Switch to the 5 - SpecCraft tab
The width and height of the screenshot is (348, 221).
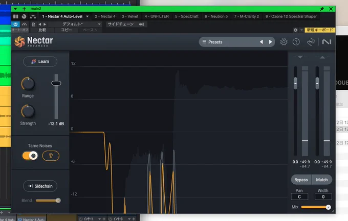pyautogui.click(x=186, y=16)
